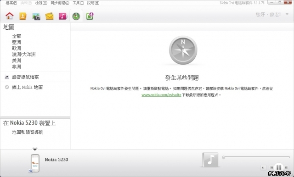Image resolution: width=294 pixels, height=177 pixels.
Task: Open the Messages envelope icon
Action: (x=50, y=16)
